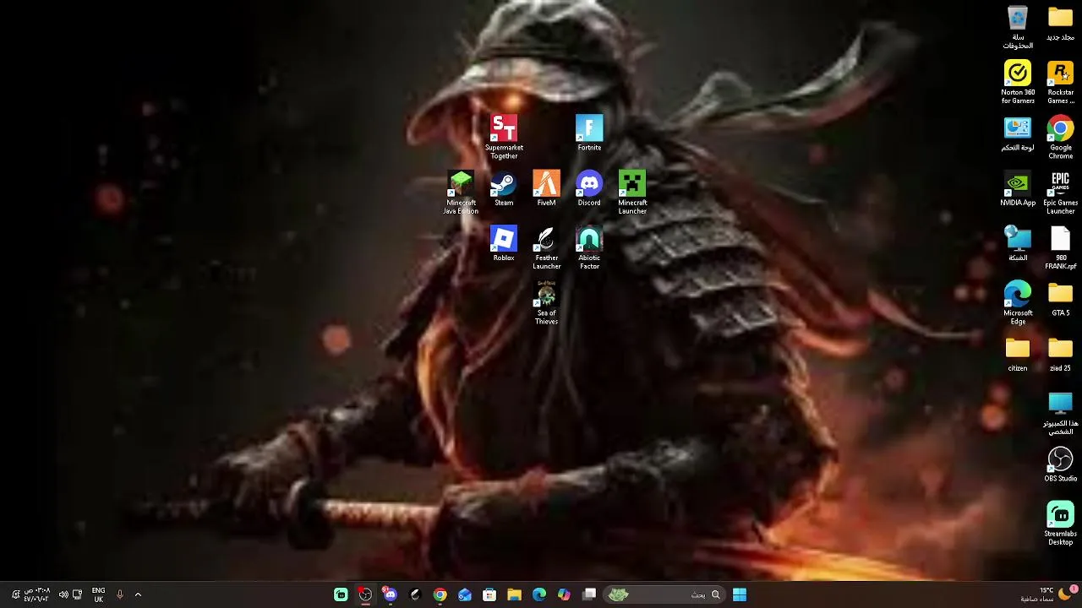Image resolution: width=1082 pixels, height=608 pixels.
Task: Expand the hidden system tray icons chevron
Action: point(138,594)
